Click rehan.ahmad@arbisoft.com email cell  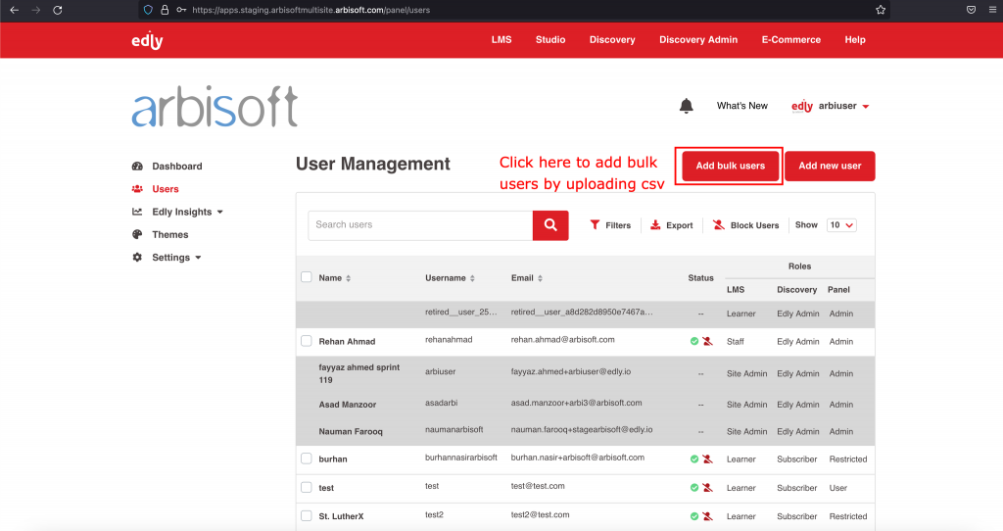pos(563,340)
